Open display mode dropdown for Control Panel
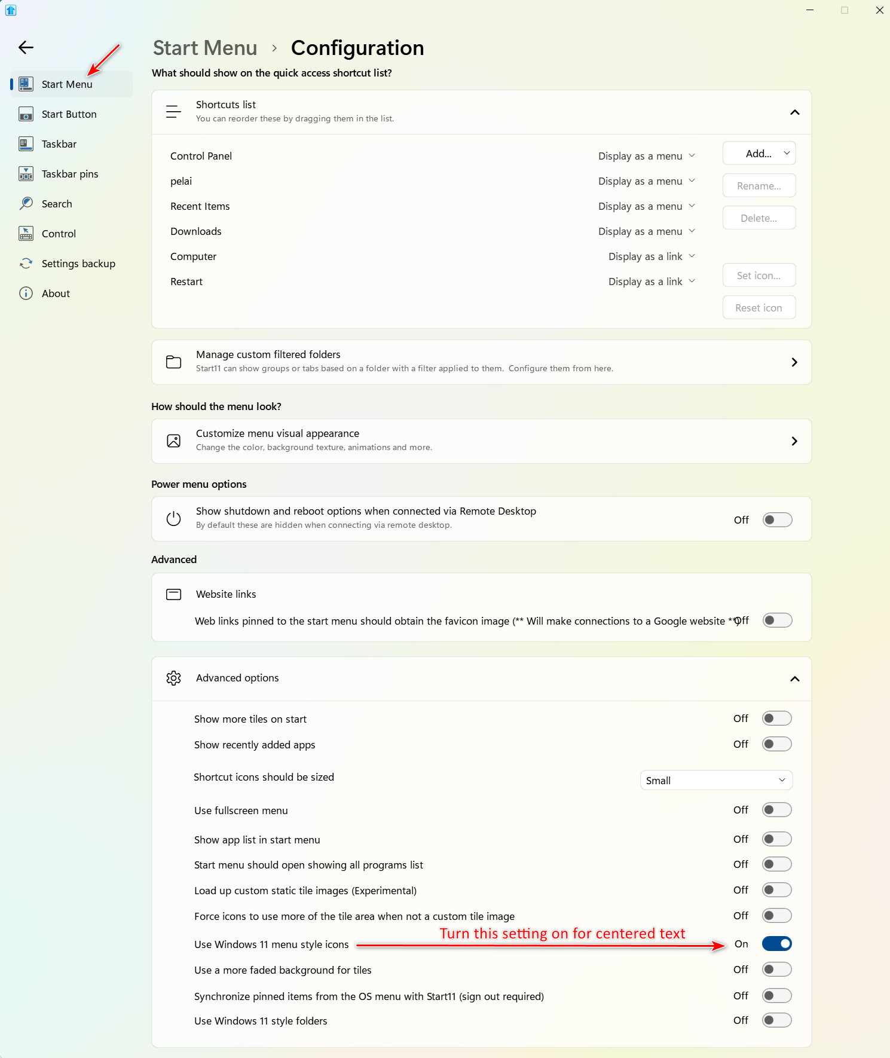The width and height of the screenshot is (890, 1058). (x=647, y=156)
